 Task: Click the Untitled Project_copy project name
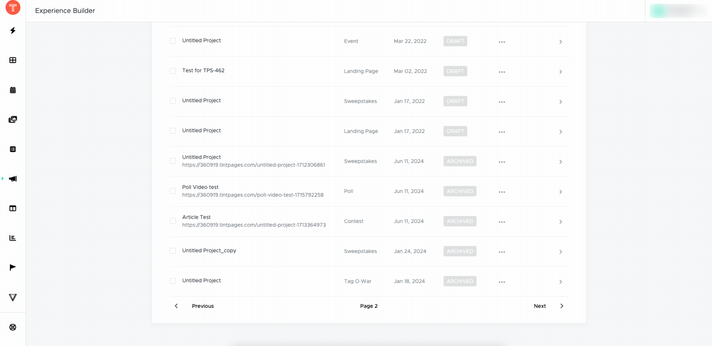click(x=209, y=251)
